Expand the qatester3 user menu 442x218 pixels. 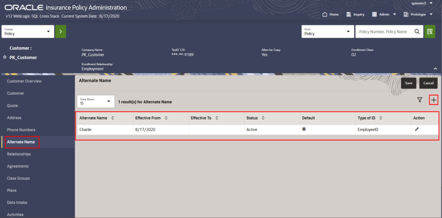[431, 3]
